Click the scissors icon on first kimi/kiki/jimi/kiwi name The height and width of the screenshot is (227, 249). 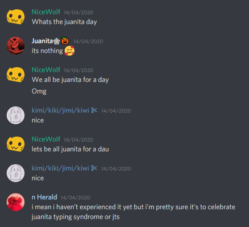[x=94, y=110]
